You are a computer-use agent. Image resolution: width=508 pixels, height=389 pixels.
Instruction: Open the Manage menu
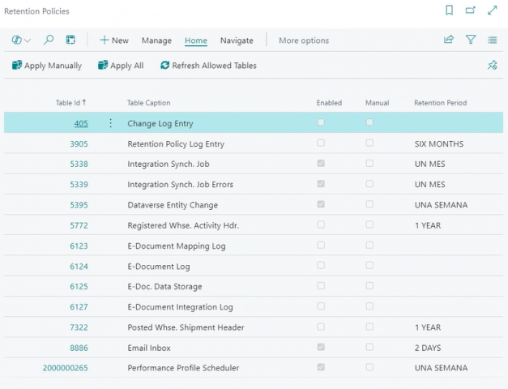point(156,41)
